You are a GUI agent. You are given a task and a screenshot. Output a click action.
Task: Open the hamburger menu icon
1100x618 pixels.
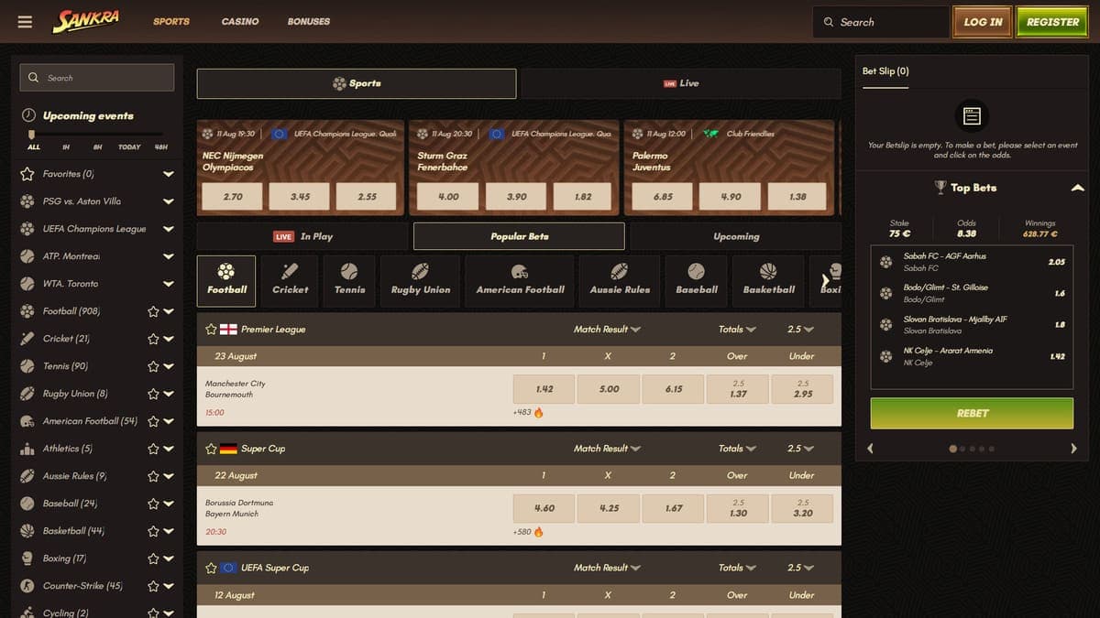pyautogui.click(x=25, y=21)
